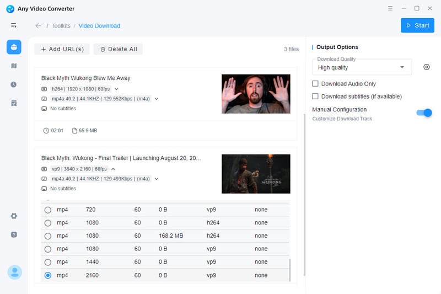
Task: Enable Download Audio Only checkbox
Action: tap(315, 83)
